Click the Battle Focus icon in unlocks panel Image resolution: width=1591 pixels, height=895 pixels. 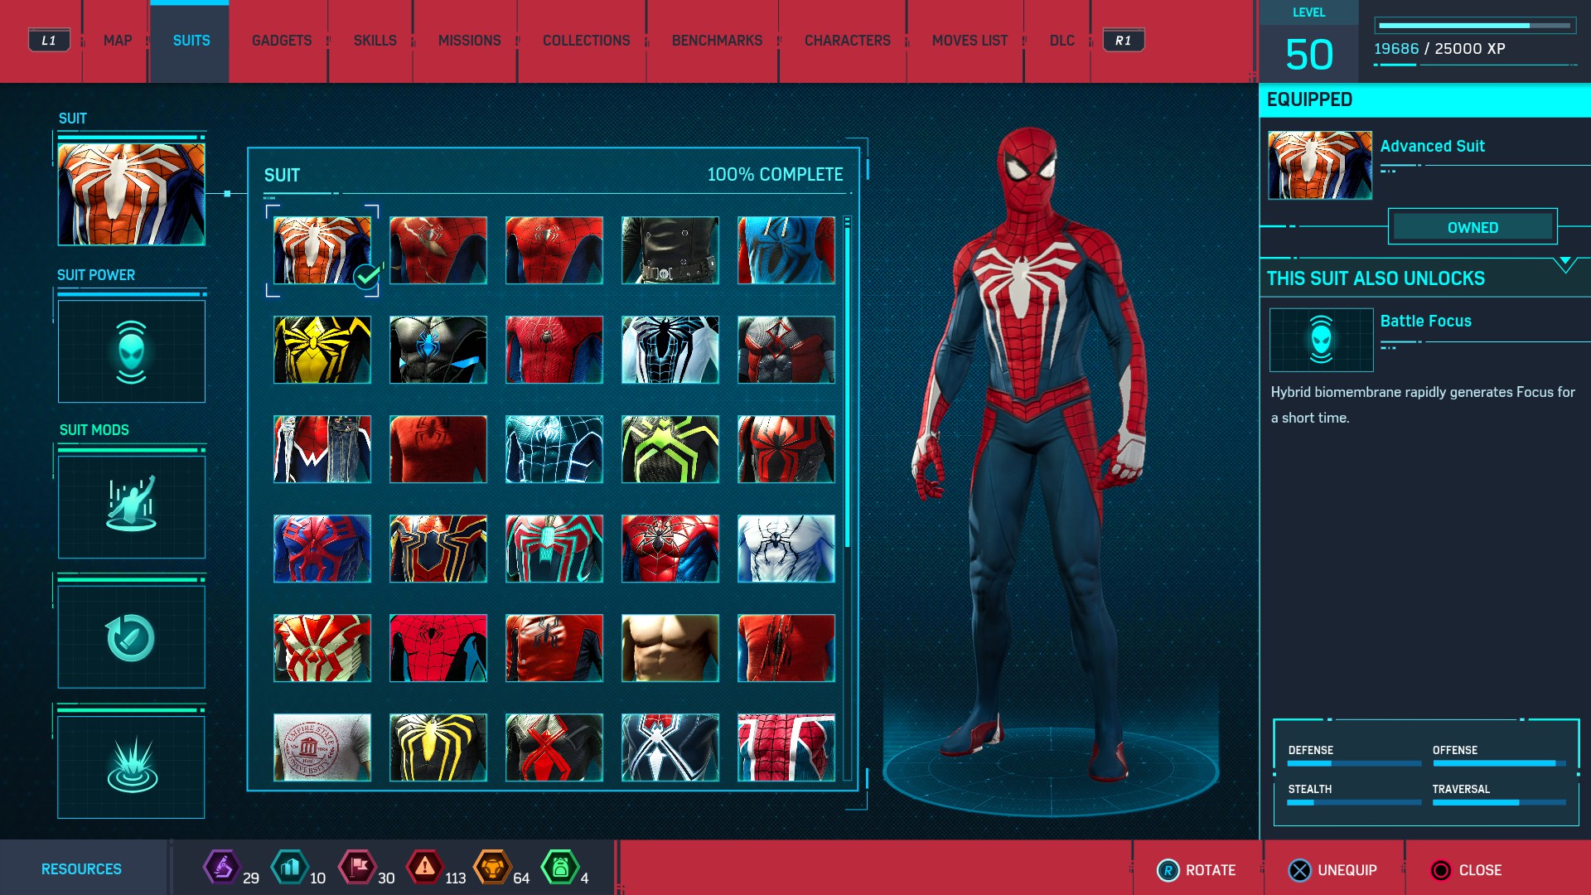1321,340
